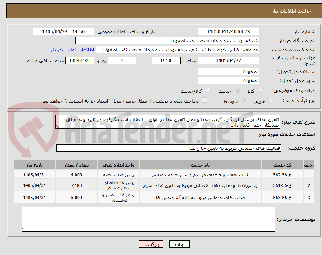Viewport: 322px width, 255px height.
Task: Click the واحد اندازه گیری column header
Action: pyautogui.click(x=118, y=165)
